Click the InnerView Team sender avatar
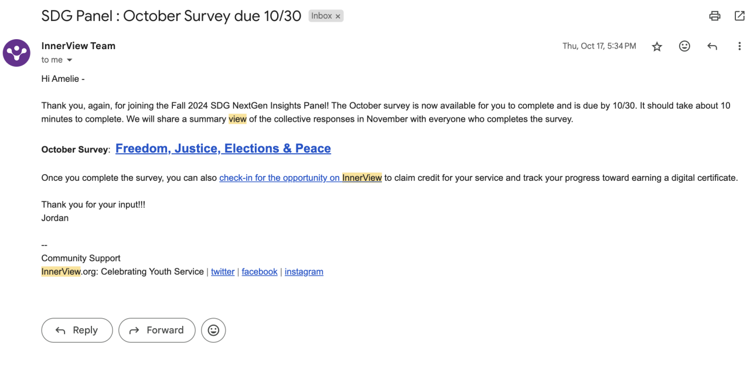This screenshot has height=365, width=750. pyautogui.click(x=16, y=53)
